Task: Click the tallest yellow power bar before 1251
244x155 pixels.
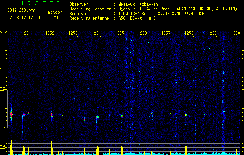Action: pyautogui.click(x=11, y=148)
